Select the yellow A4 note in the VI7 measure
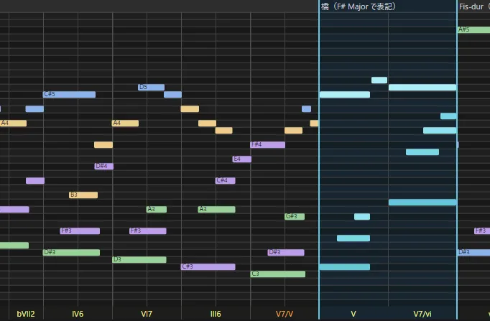This screenshot has width=490, height=321. pyautogui.click(x=125, y=123)
